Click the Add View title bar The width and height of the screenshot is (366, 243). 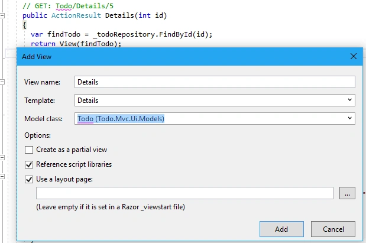point(182,57)
